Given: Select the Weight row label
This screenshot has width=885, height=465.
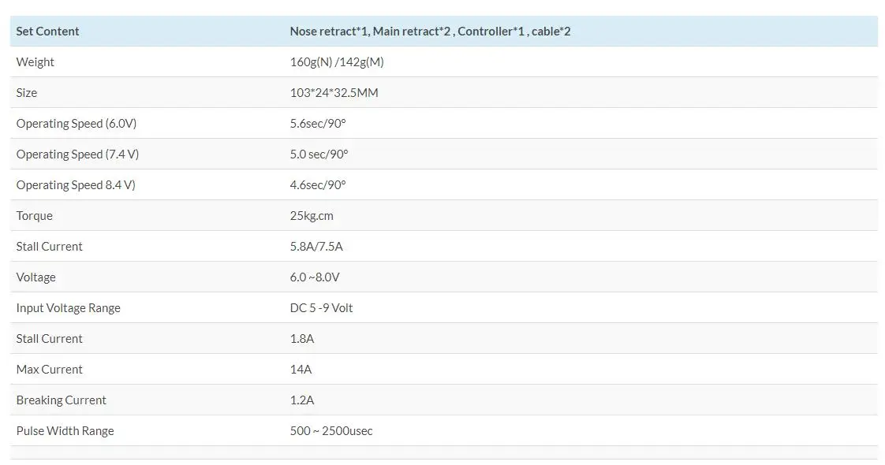Looking at the screenshot, I should pyautogui.click(x=35, y=62).
